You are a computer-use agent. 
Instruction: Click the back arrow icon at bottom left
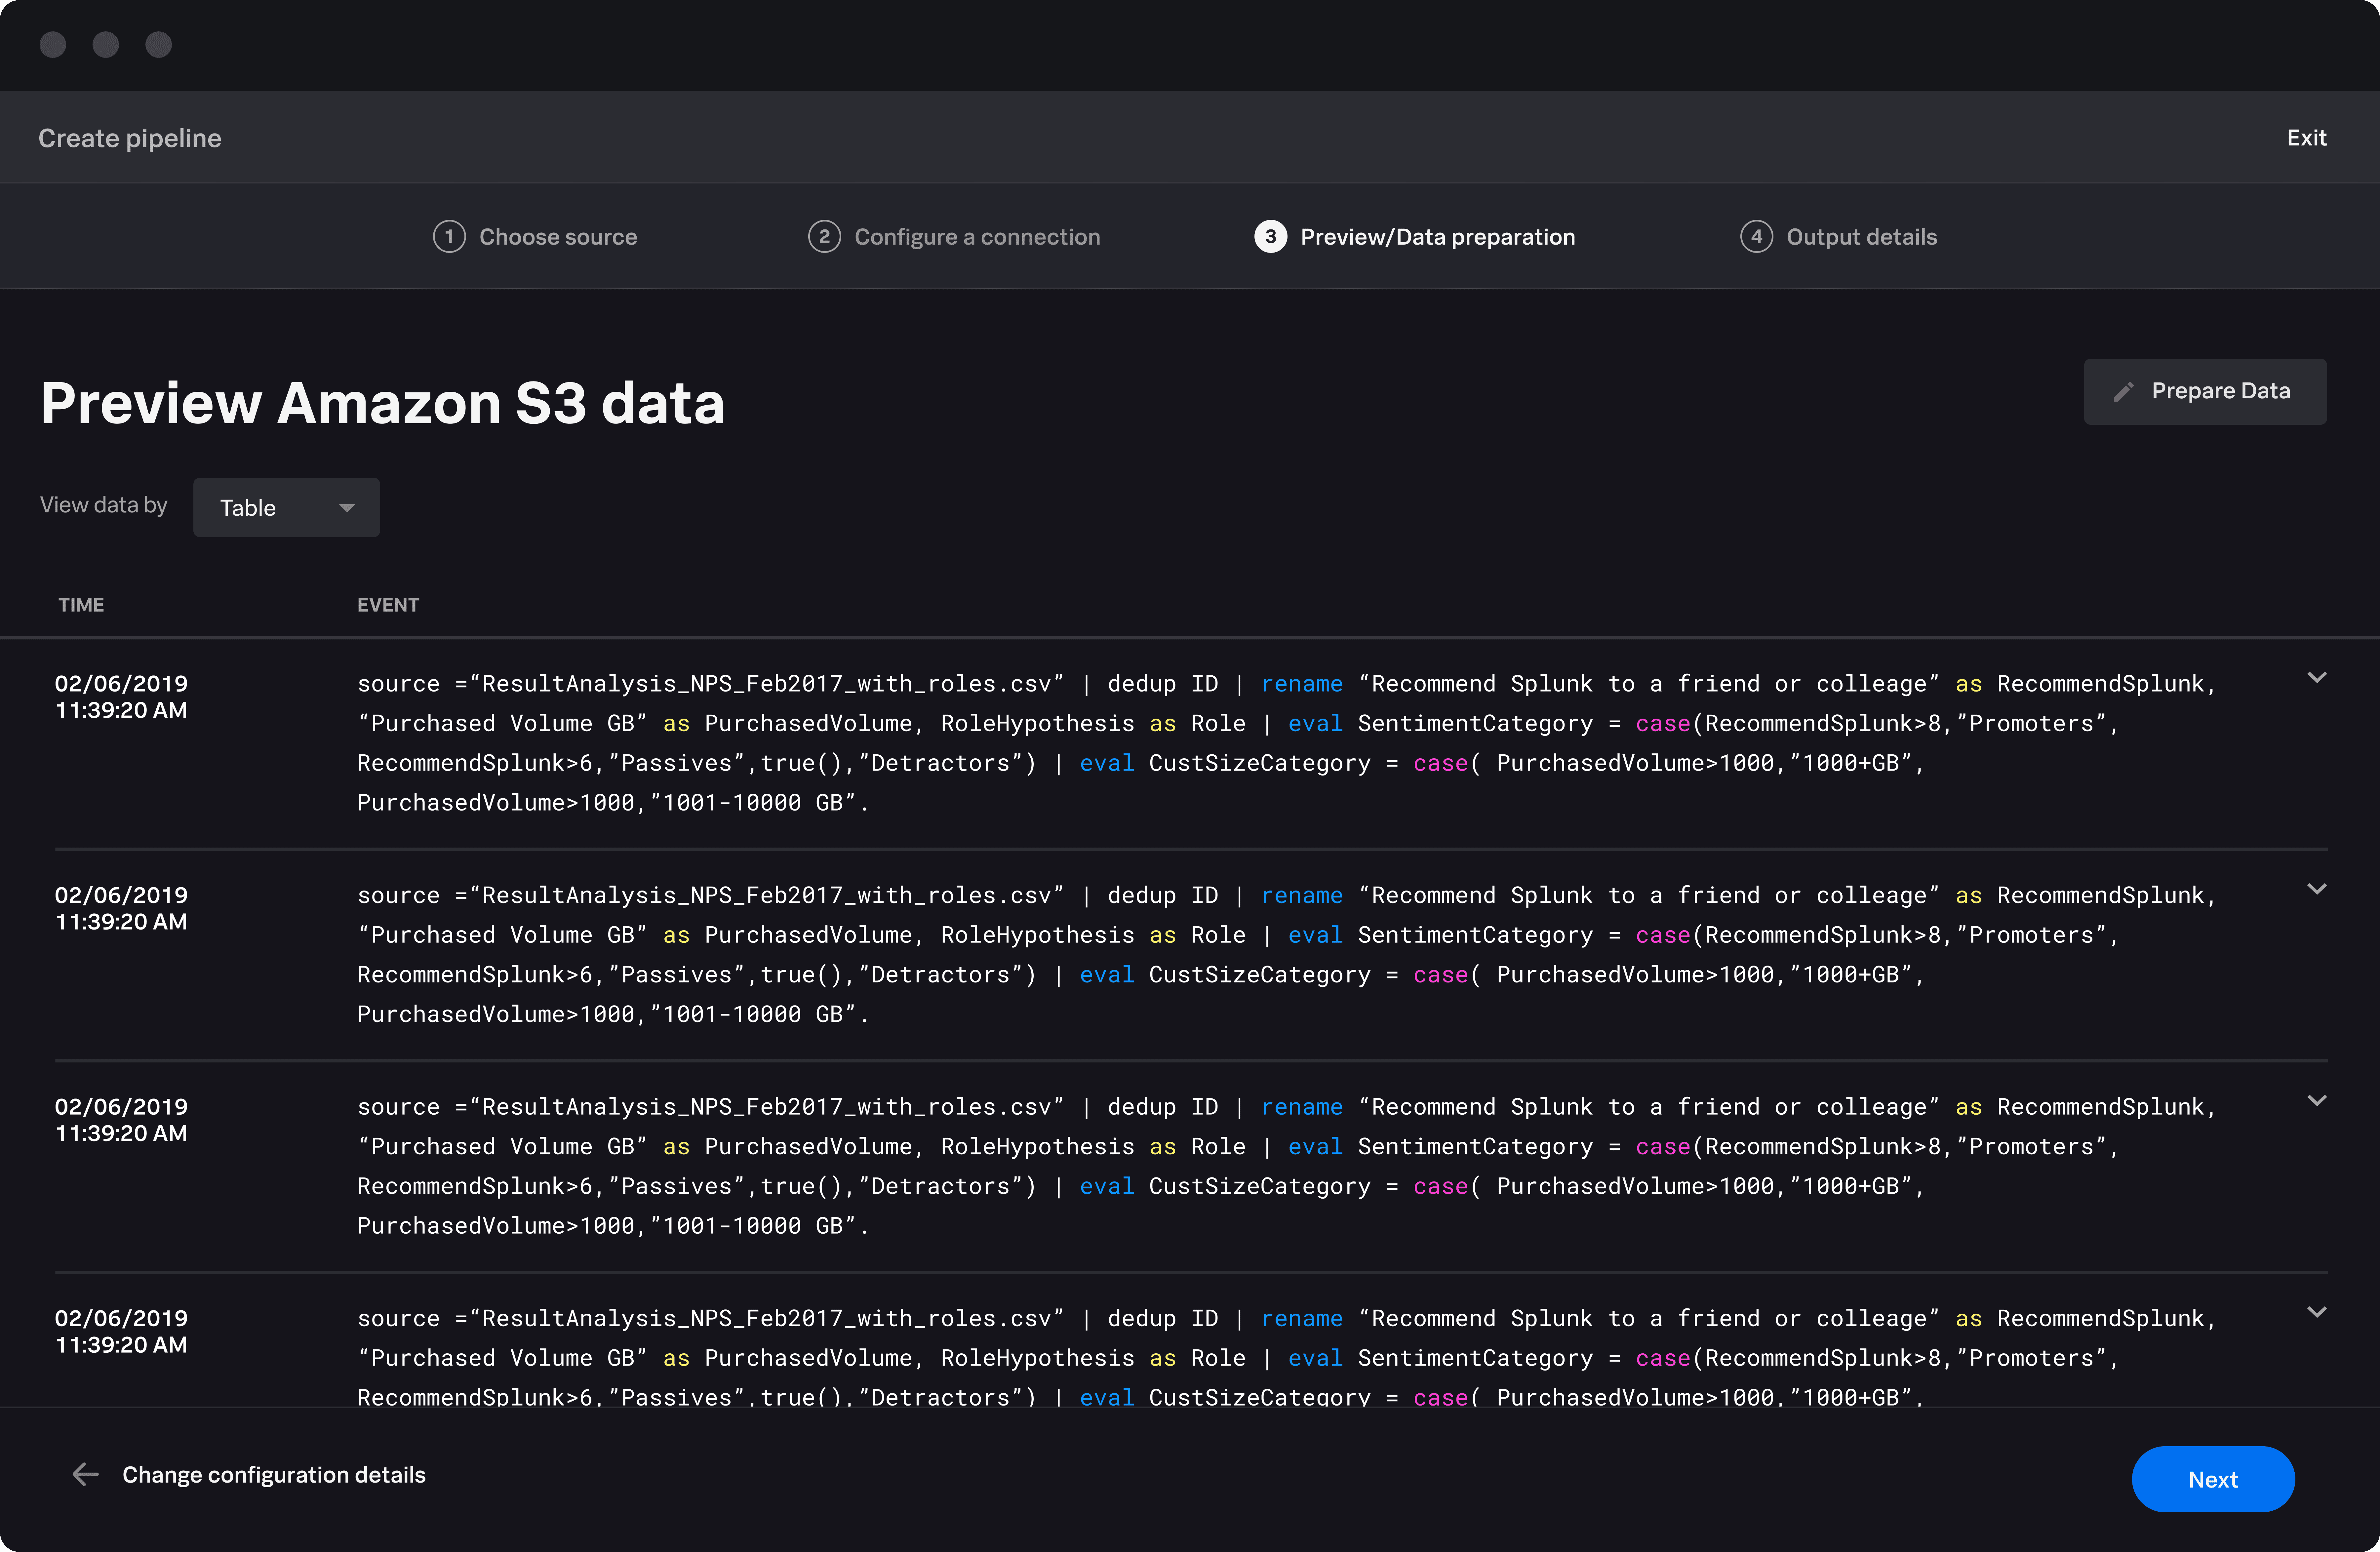(x=86, y=1474)
